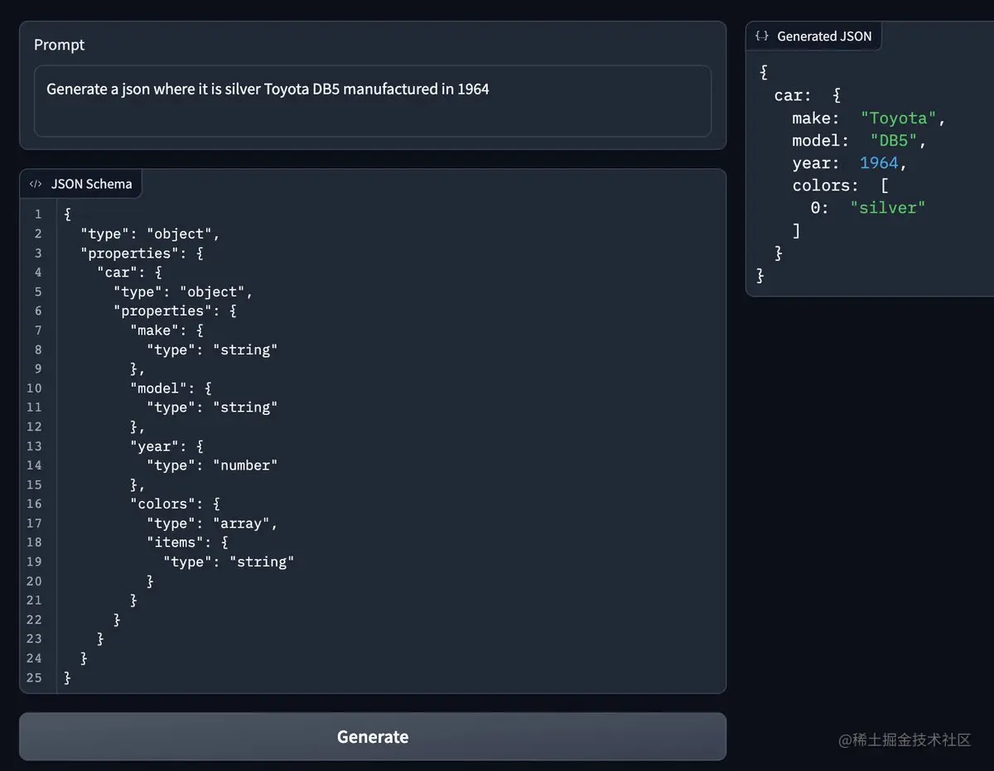Click schema line with "model": {

[171, 388]
